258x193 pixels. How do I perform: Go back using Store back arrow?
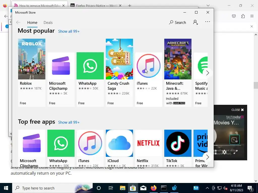[x=18, y=22]
